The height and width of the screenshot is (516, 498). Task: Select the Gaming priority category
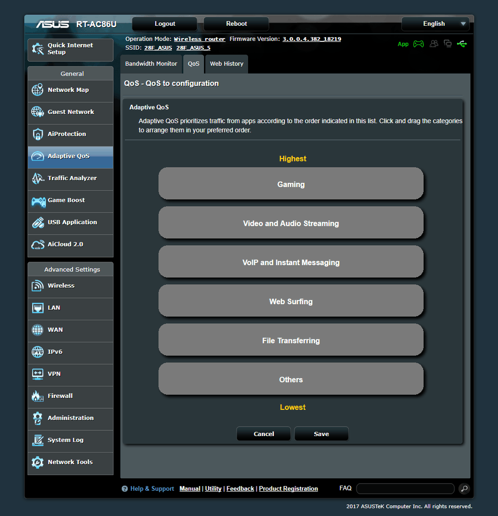(291, 184)
